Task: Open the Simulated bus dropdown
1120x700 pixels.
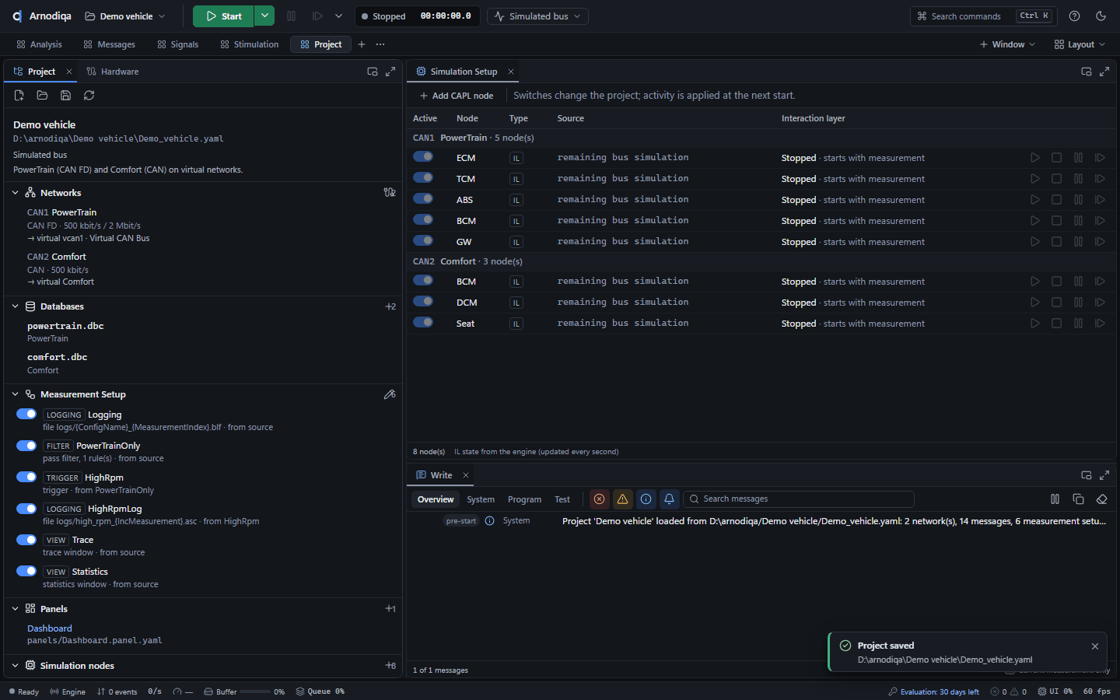Action: pos(537,16)
